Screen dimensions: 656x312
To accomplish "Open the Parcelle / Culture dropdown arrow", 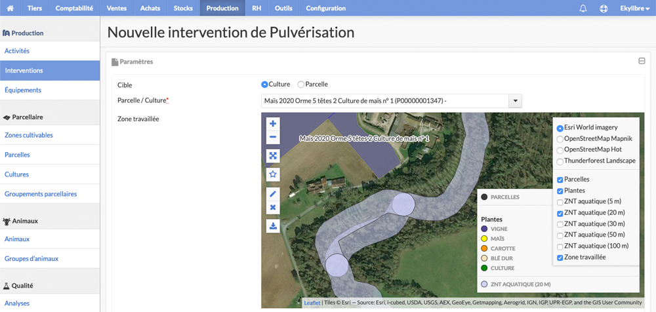I will 515,101.
